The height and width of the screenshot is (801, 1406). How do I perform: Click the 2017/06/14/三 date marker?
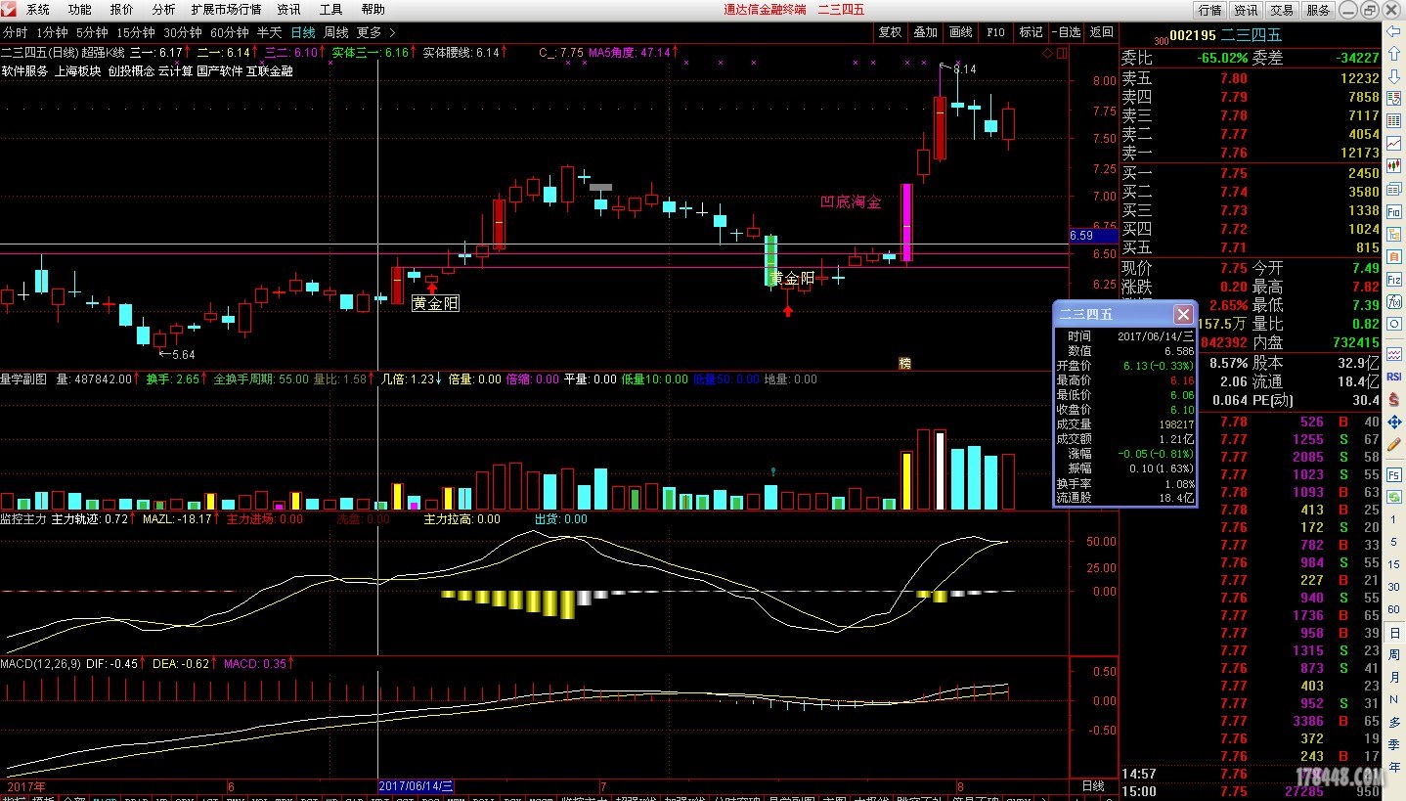click(416, 785)
